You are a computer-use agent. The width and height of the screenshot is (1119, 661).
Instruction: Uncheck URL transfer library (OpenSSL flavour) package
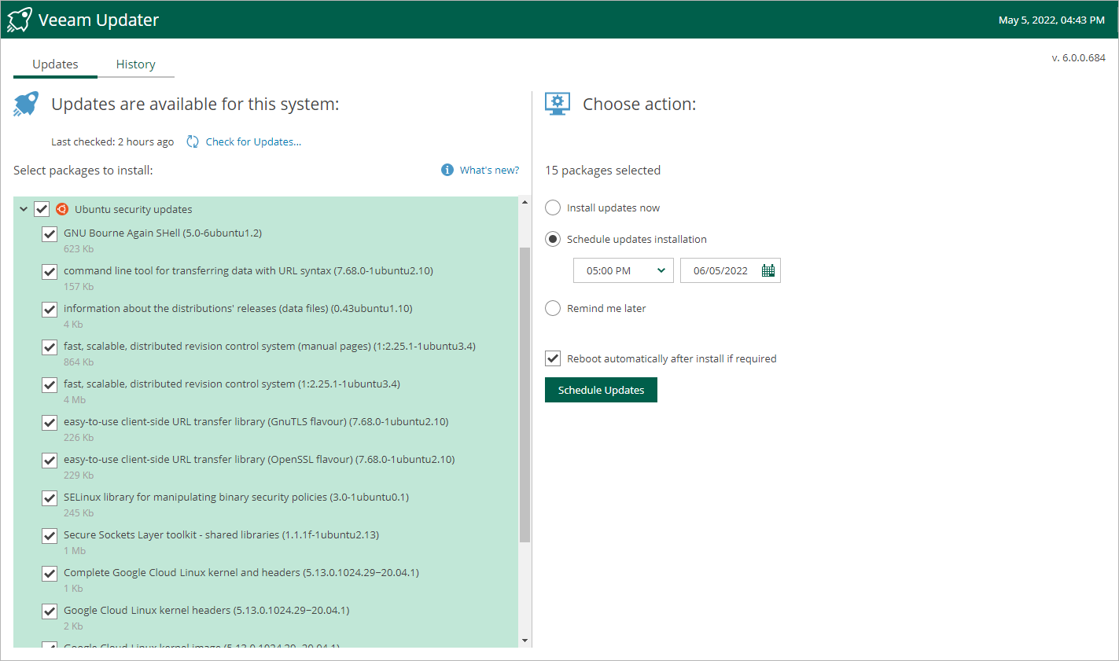pyautogui.click(x=50, y=461)
